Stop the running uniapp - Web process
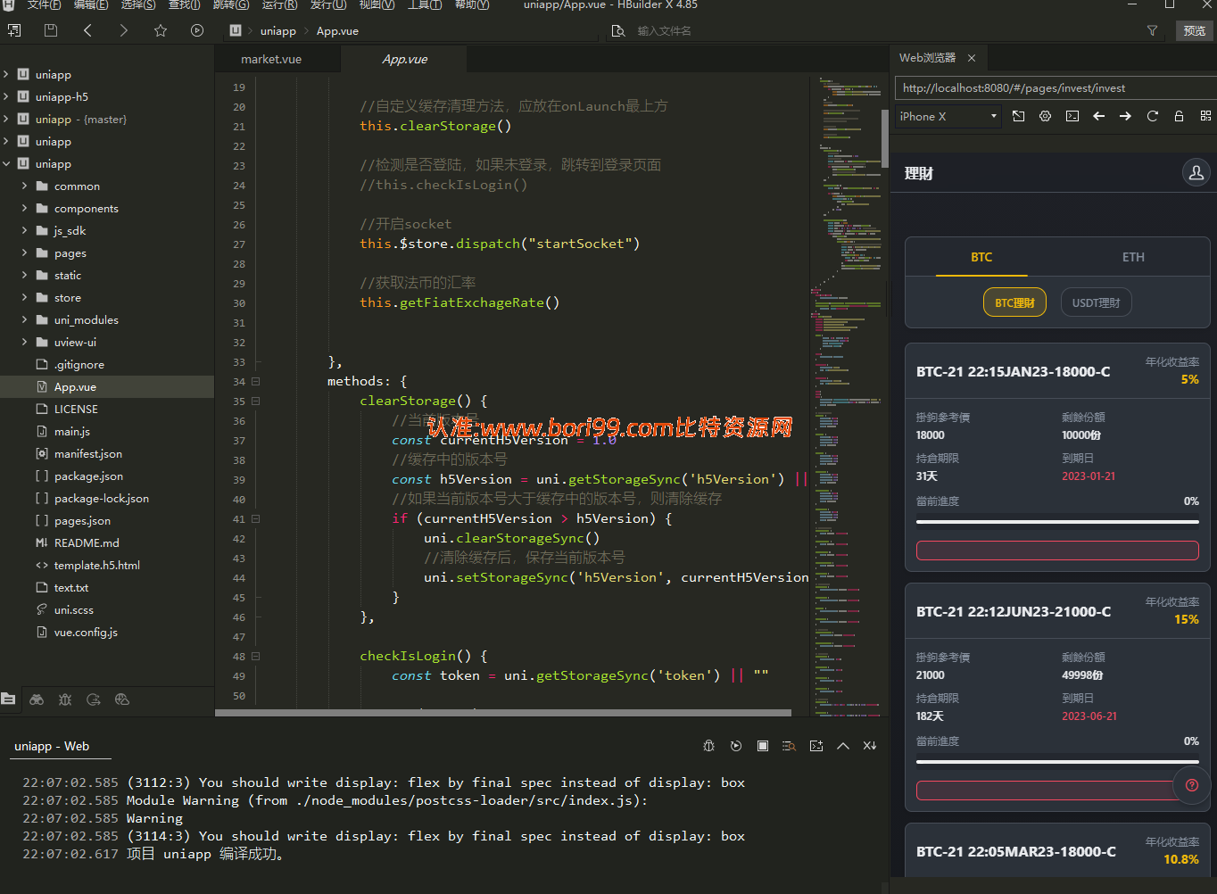Image resolution: width=1217 pixels, height=894 pixels. point(763,746)
